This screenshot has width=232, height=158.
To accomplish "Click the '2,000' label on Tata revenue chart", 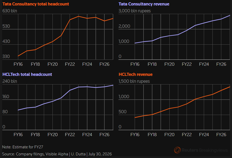I will click(124, 26).
